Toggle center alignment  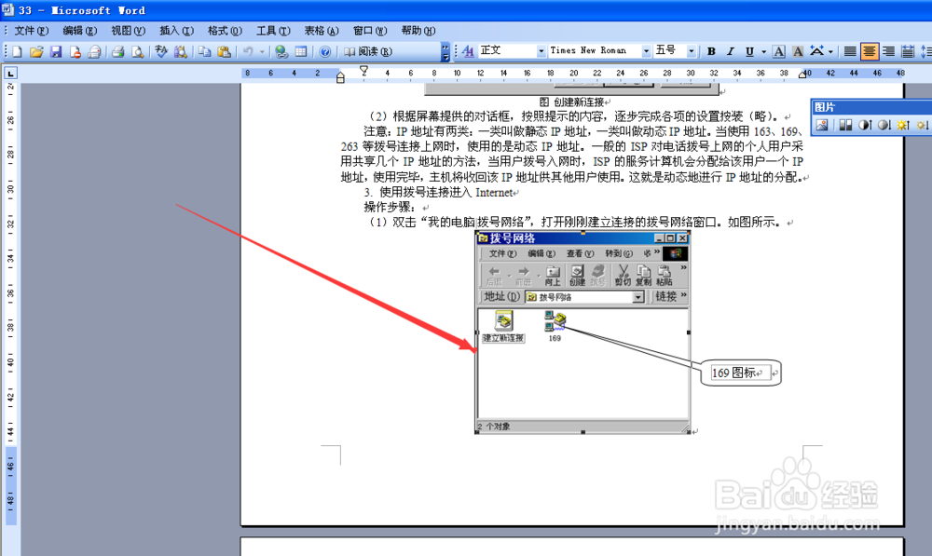coord(869,51)
